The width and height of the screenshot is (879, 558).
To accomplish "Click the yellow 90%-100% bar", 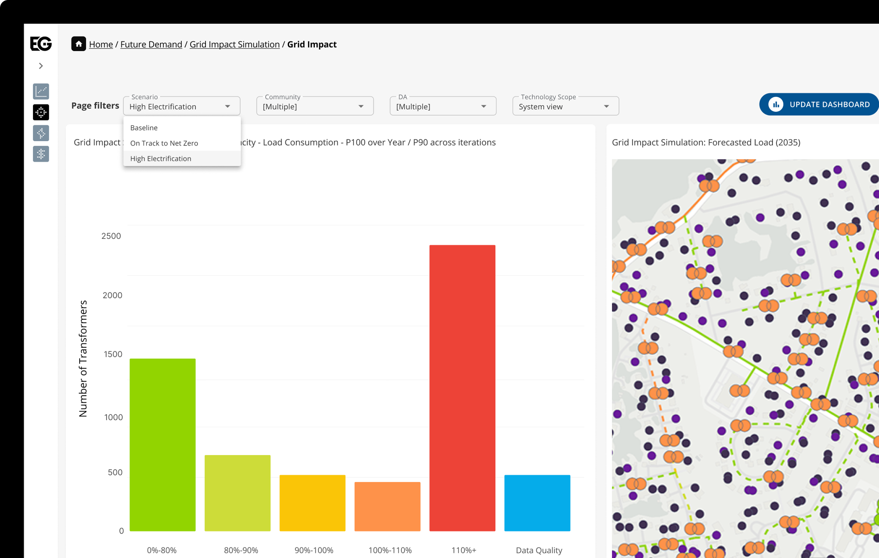I will (312, 503).
